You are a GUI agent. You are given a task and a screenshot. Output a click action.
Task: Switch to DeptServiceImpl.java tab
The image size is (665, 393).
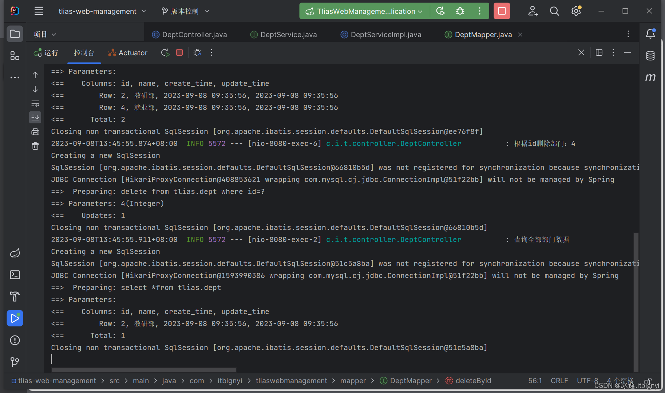pyautogui.click(x=381, y=35)
